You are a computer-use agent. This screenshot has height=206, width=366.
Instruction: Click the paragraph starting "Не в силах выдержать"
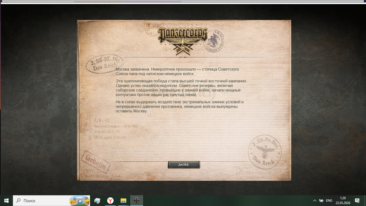[180, 106]
